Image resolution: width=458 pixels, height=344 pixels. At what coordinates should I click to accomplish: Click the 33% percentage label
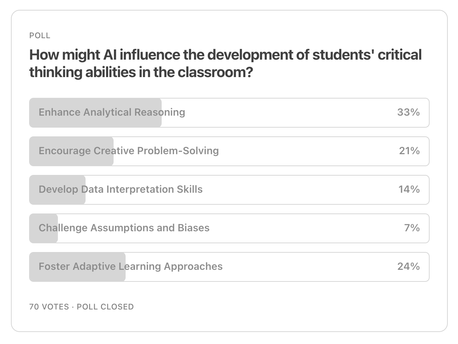408,112
